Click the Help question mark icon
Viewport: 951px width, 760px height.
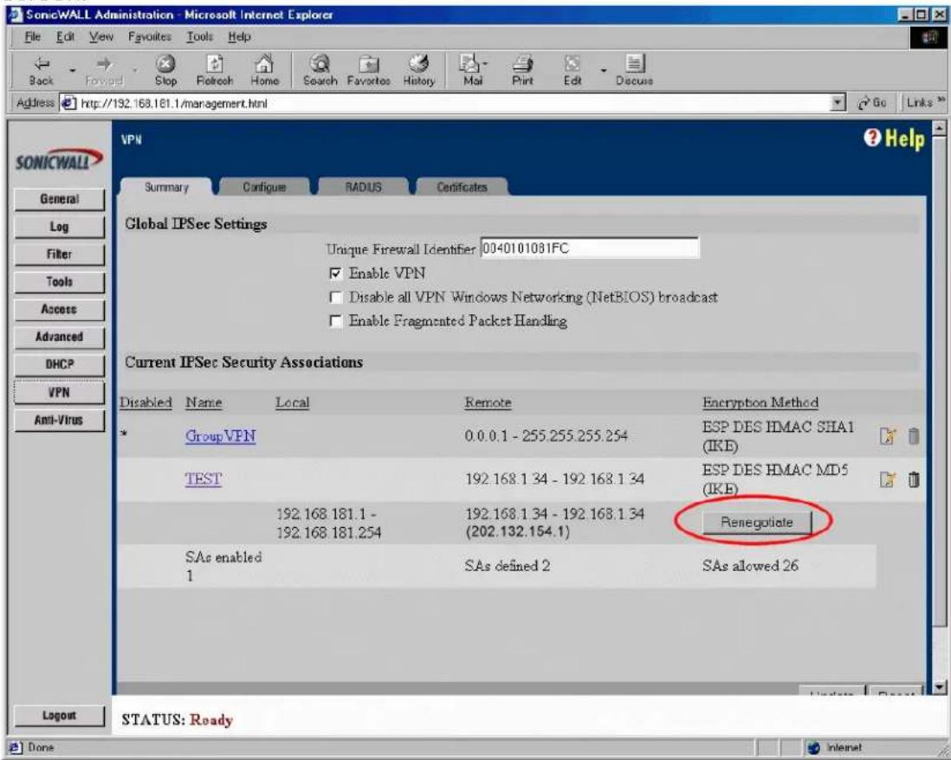pos(872,138)
